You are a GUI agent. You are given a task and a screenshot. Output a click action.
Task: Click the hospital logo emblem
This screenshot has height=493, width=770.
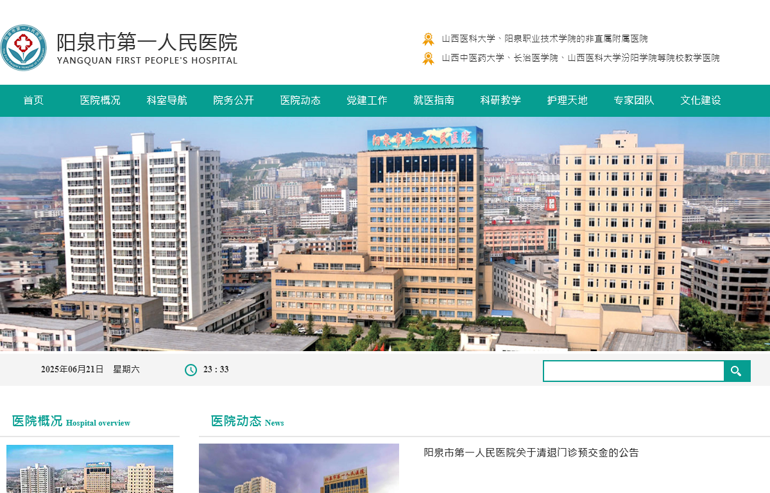click(x=23, y=48)
